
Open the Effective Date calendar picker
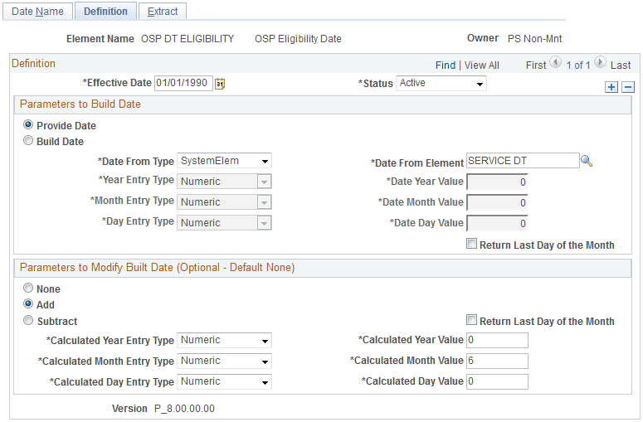point(220,84)
